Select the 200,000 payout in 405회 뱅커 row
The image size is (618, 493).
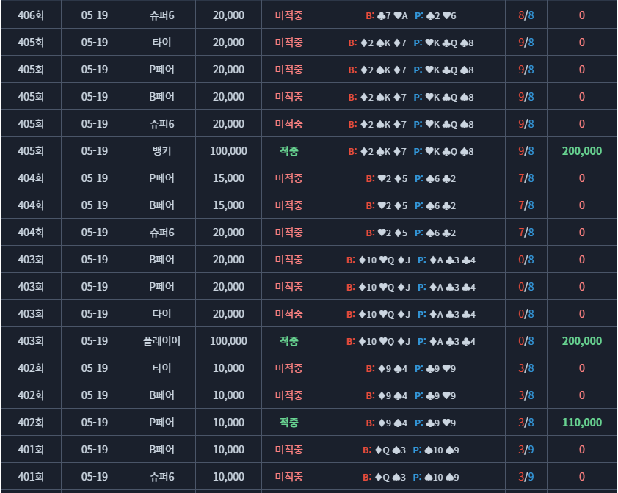pyautogui.click(x=582, y=151)
